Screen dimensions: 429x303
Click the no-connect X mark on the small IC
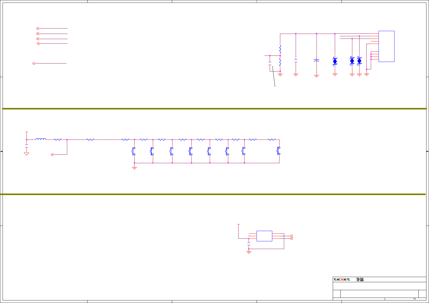(x=249, y=236)
